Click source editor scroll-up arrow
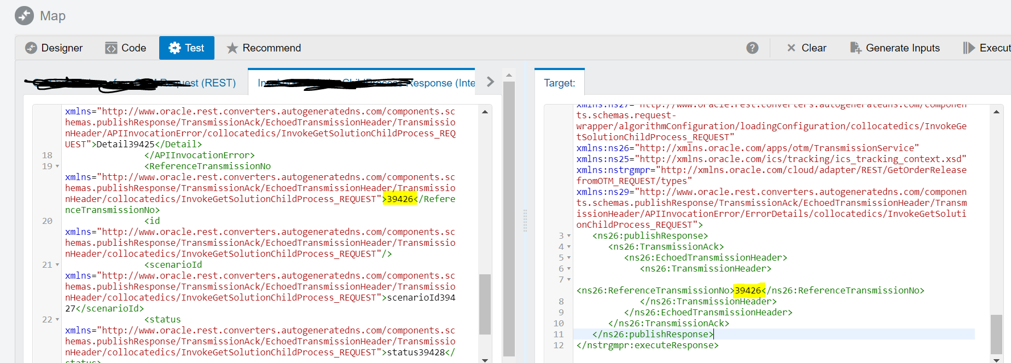1011x363 pixels. tap(485, 112)
